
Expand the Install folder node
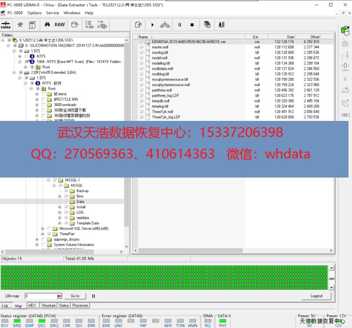59,207
